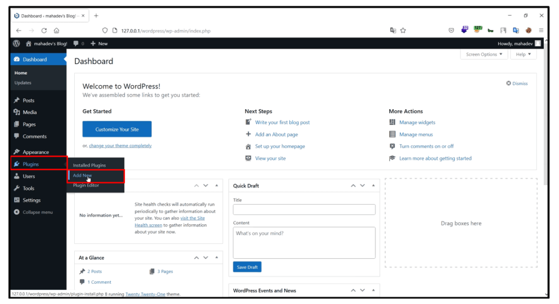The image size is (559, 304).
Task: Click the shield tracking protection icon
Action: pyautogui.click(x=105, y=31)
